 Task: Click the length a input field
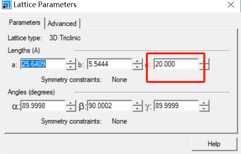point(43,64)
